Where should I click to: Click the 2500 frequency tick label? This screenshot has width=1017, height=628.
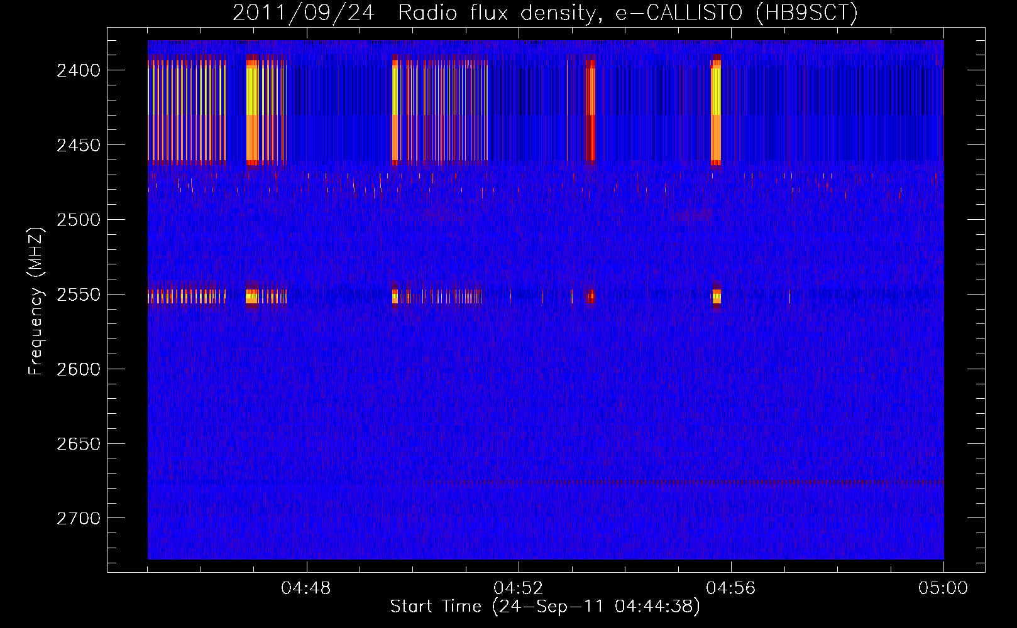79,220
